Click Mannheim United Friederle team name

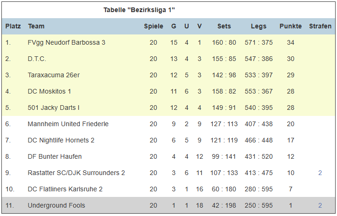[68, 124]
